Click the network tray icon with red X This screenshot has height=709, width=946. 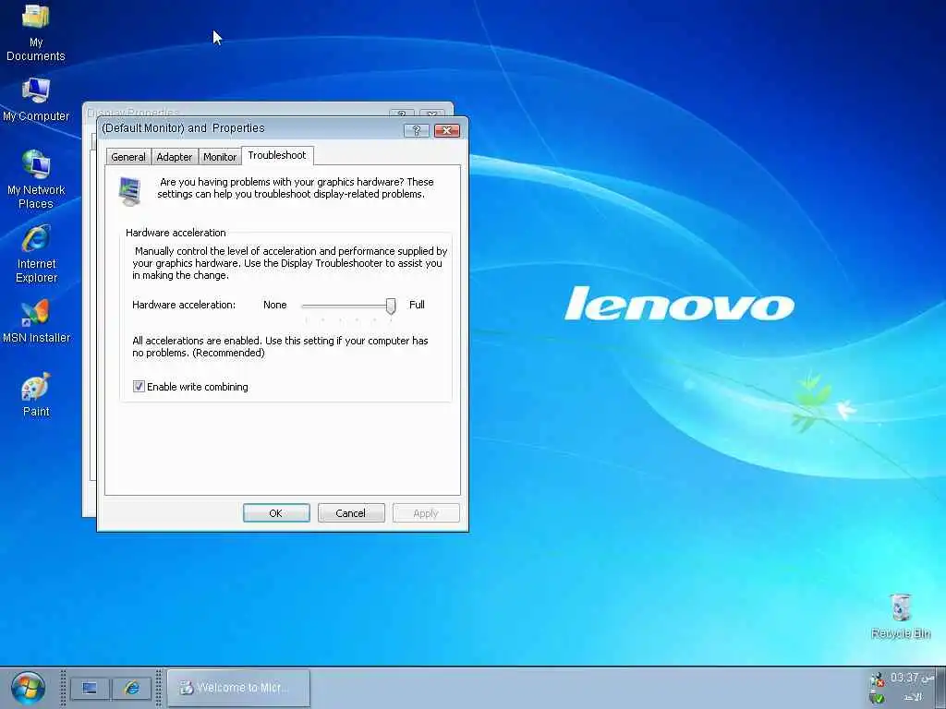[877, 679]
